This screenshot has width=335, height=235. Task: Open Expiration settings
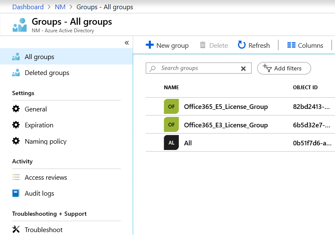[x=39, y=125]
